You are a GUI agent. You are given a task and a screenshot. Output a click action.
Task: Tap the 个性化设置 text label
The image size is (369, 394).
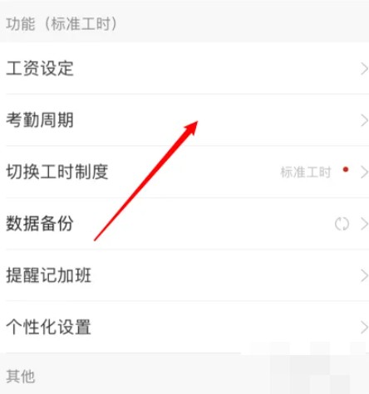48,327
